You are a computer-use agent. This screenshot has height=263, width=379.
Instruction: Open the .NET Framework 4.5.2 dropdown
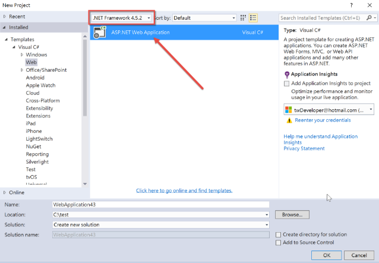(122, 18)
